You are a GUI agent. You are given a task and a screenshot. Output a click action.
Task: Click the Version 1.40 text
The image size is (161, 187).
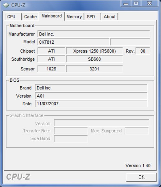click(138, 165)
